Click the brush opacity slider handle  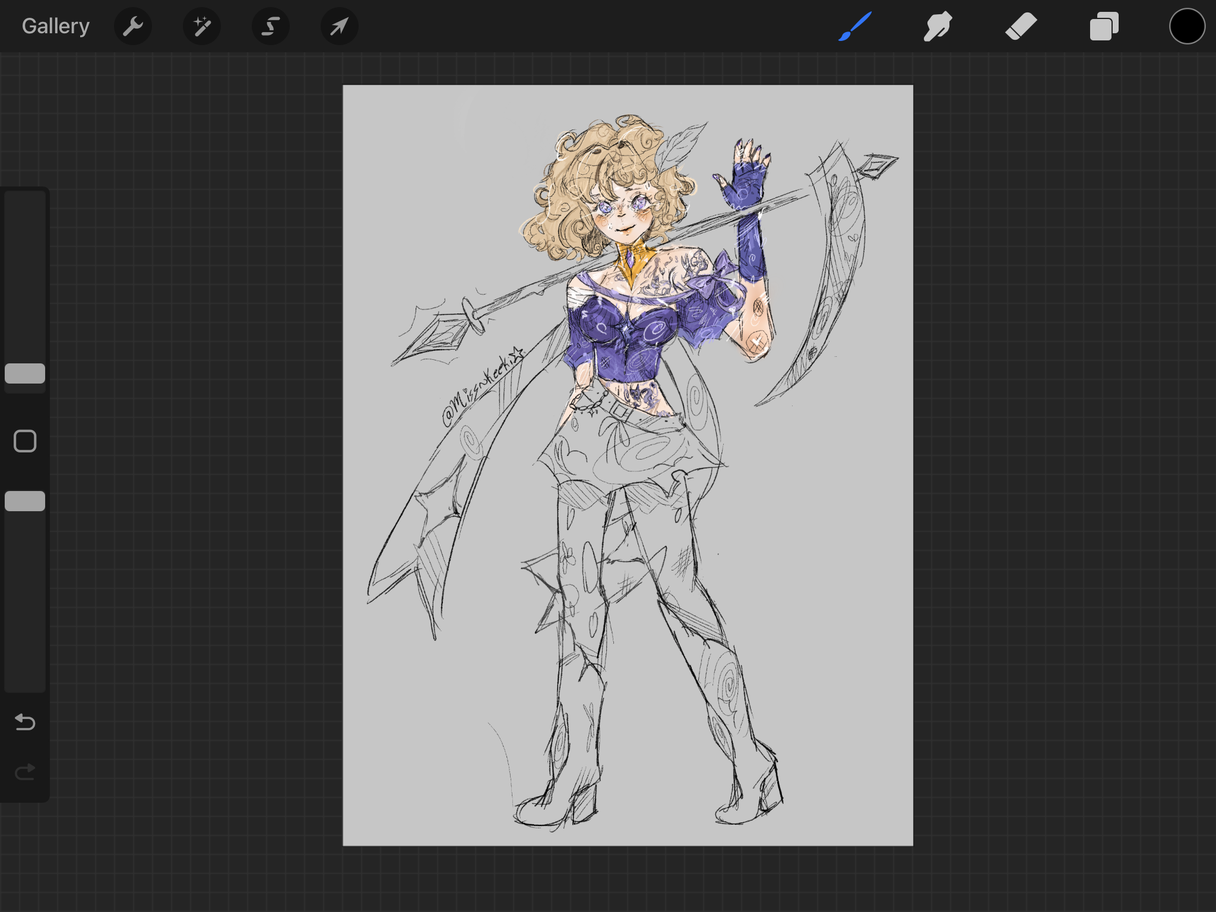25,501
